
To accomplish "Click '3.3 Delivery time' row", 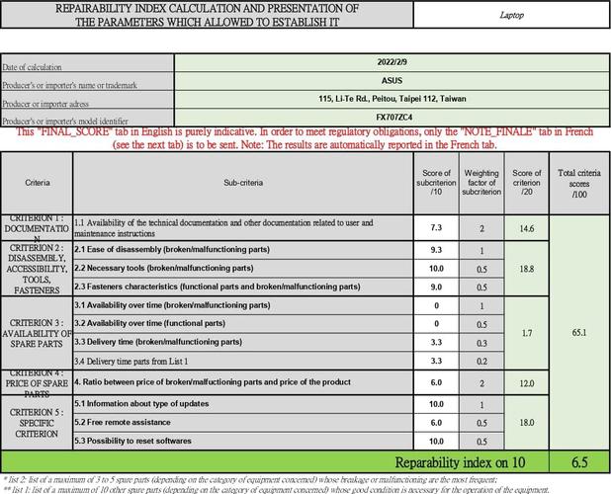I will tap(243, 342).
